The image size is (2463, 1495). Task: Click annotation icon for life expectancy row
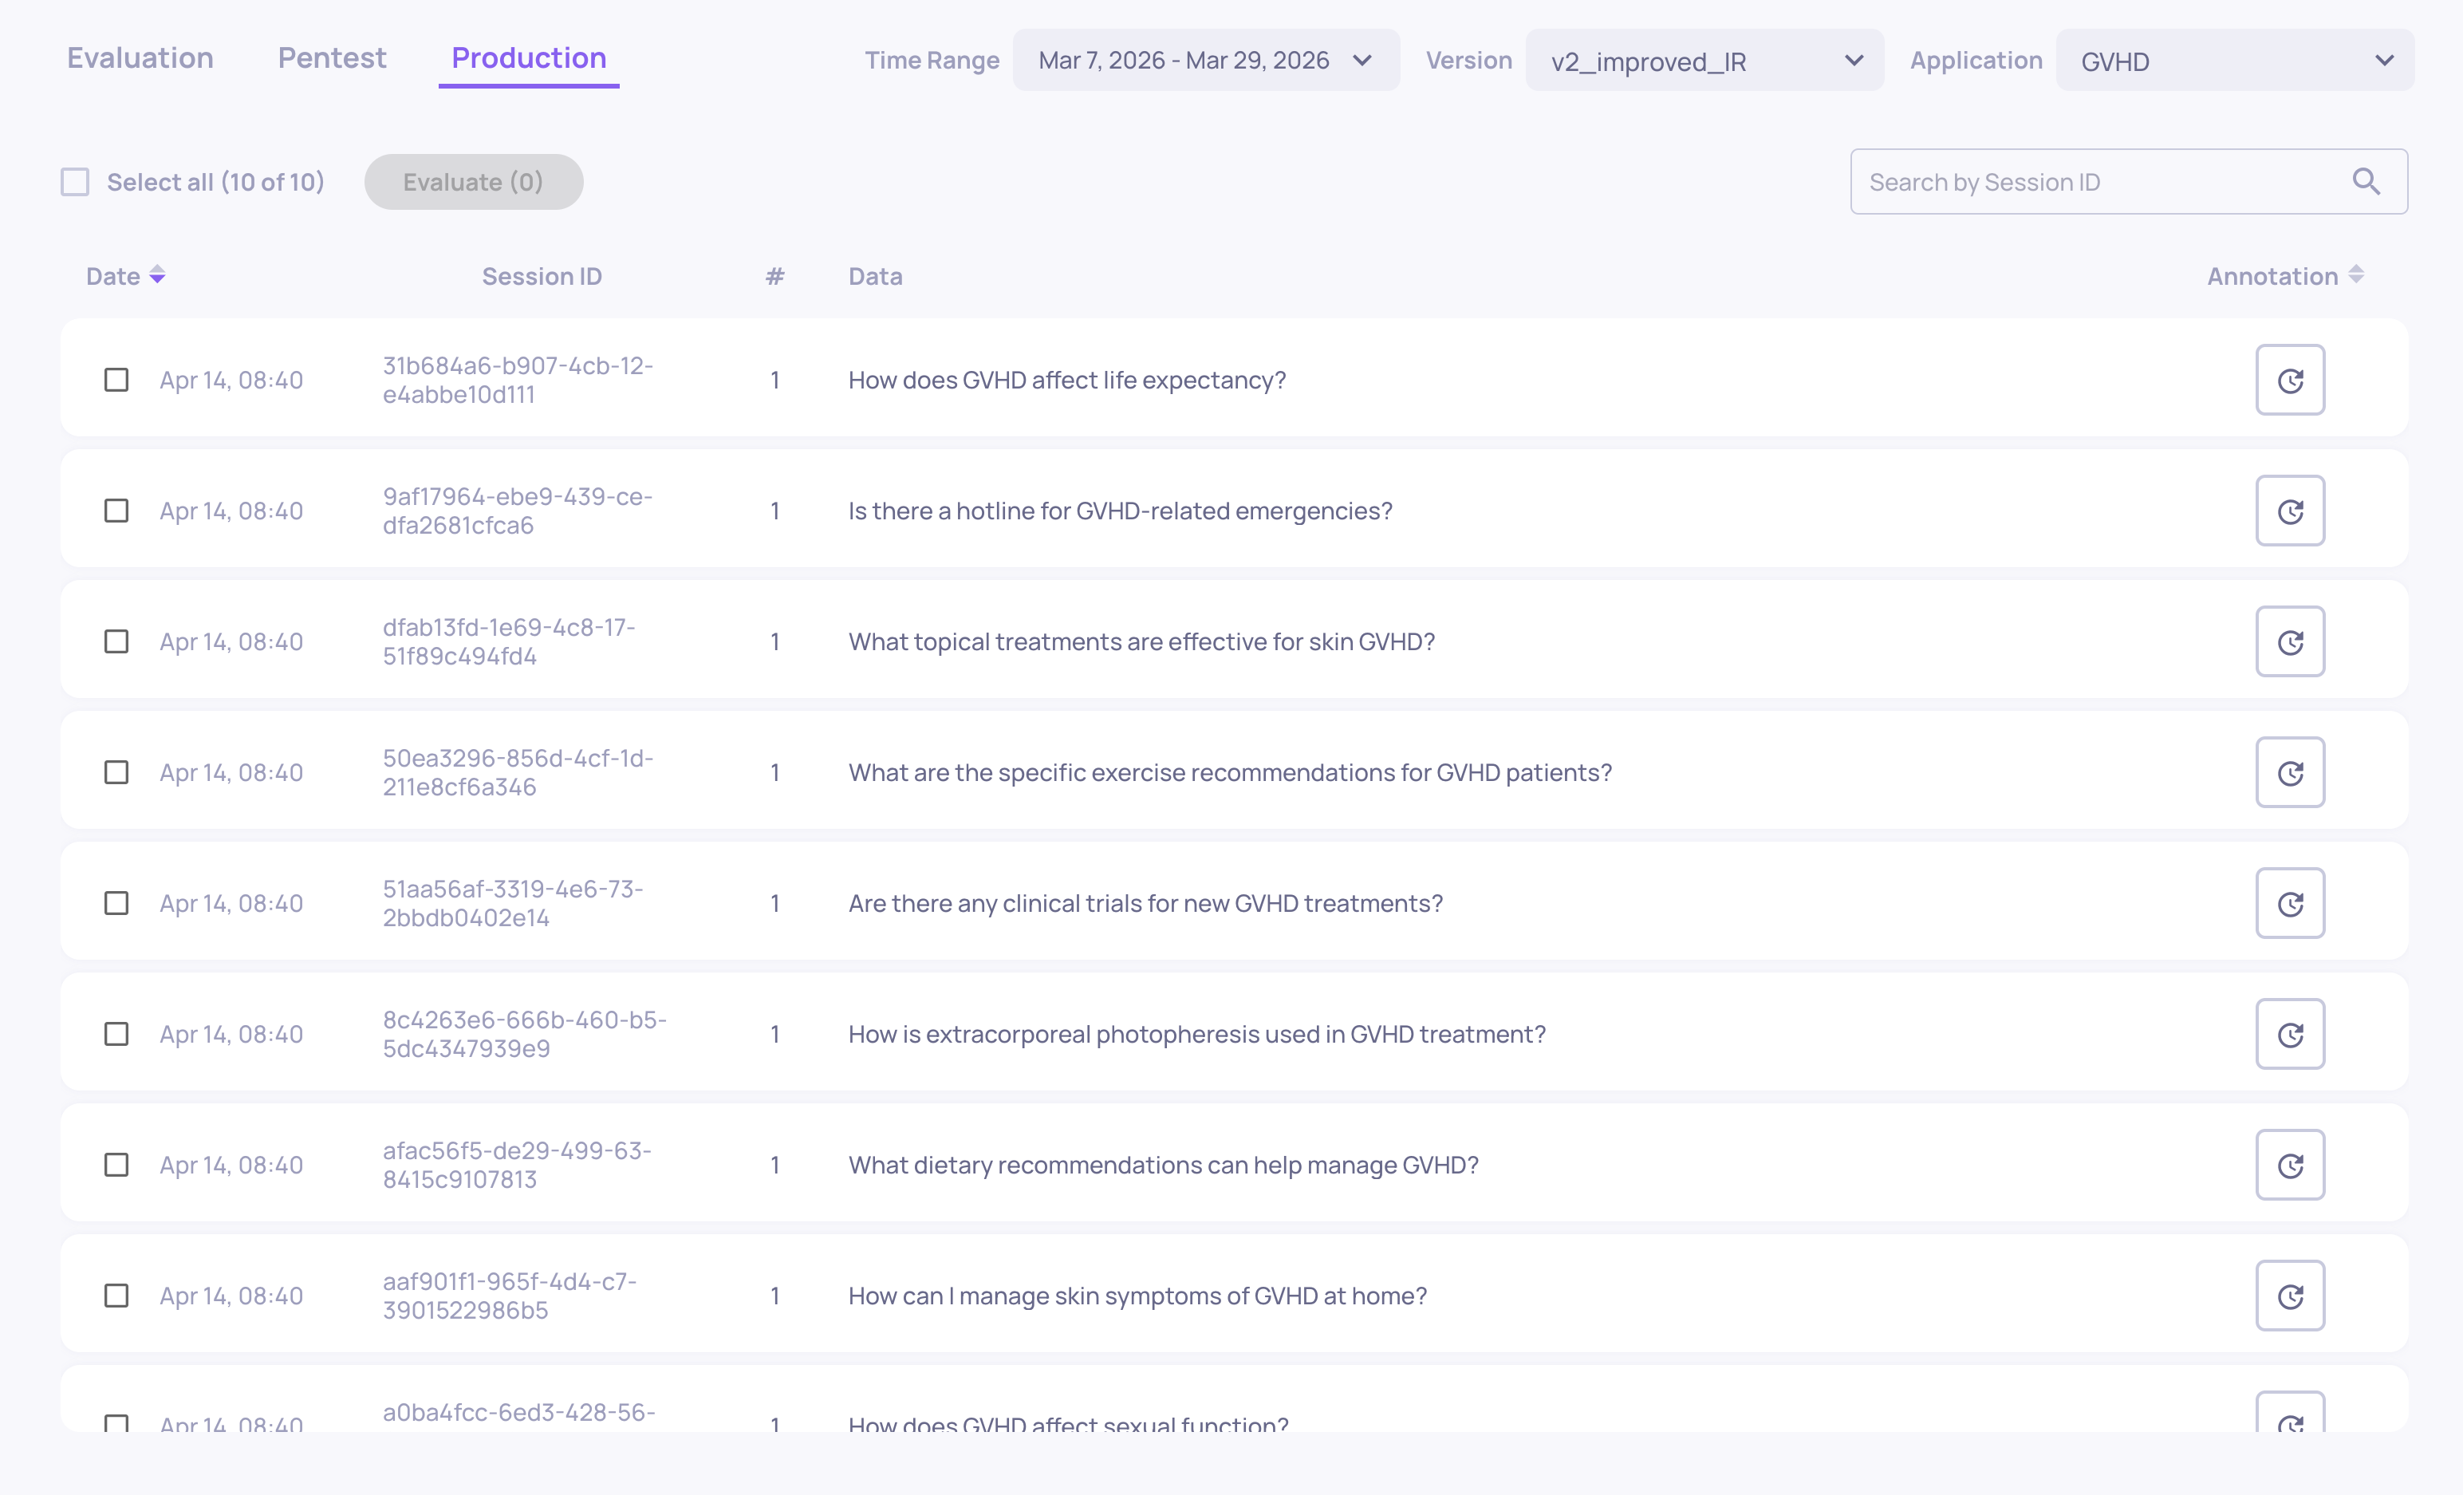[x=2289, y=380]
